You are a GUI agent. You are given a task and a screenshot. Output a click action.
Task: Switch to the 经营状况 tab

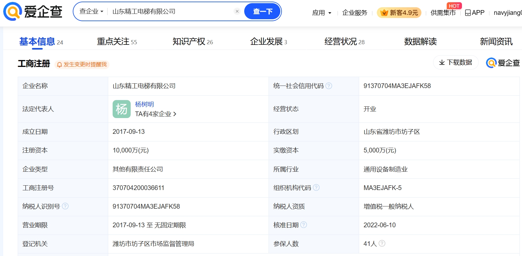pos(344,42)
